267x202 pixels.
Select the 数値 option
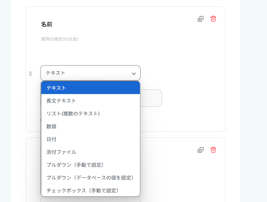click(x=90, y=126)
